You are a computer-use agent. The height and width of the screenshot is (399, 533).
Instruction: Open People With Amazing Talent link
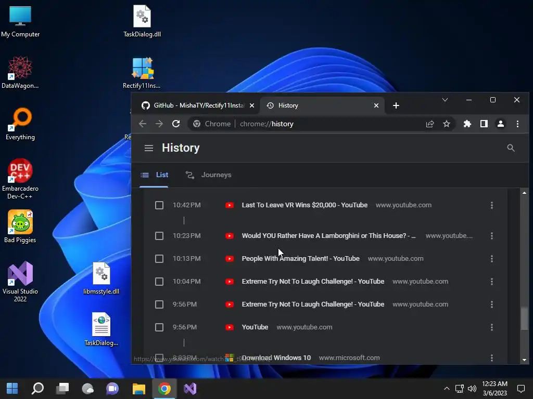tap(300, 259)
